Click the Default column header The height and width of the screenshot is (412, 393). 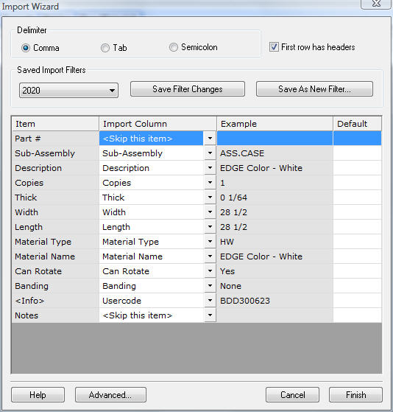(x=357, y=124)
